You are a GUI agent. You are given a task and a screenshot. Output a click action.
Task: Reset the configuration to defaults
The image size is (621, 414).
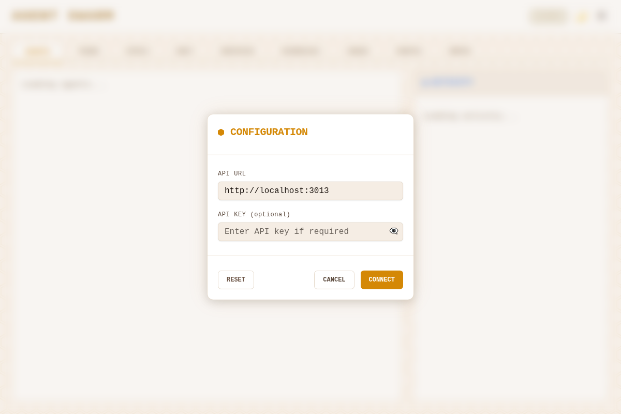click(x=235, y=279)
